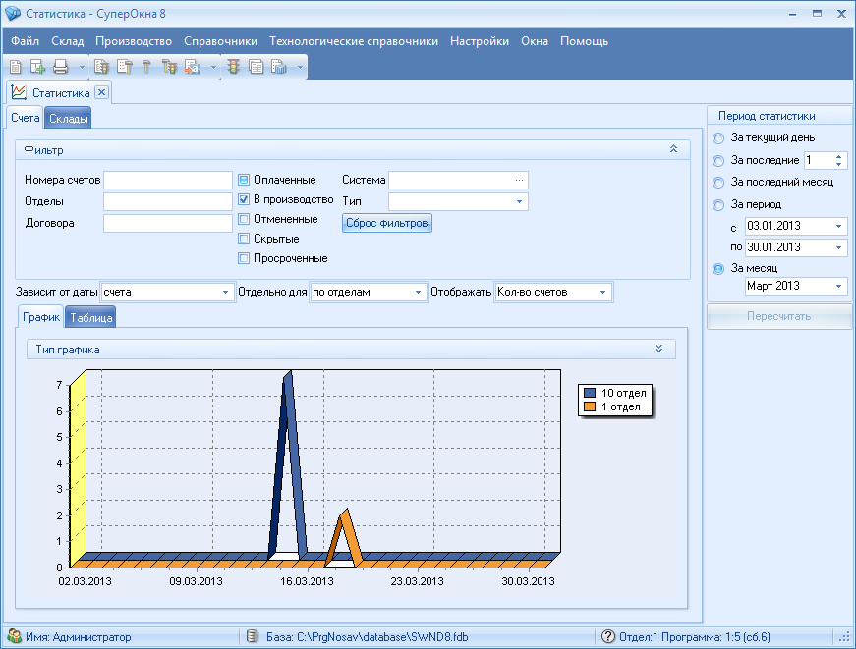Enable the Отмененные checkbox
The height and width of the screenshot is (649, 856).
pos(244,219)
